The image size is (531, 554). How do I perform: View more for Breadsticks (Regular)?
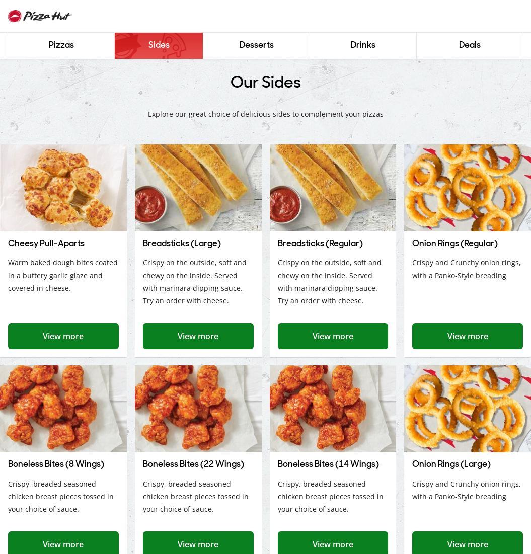tap(333, 336)
